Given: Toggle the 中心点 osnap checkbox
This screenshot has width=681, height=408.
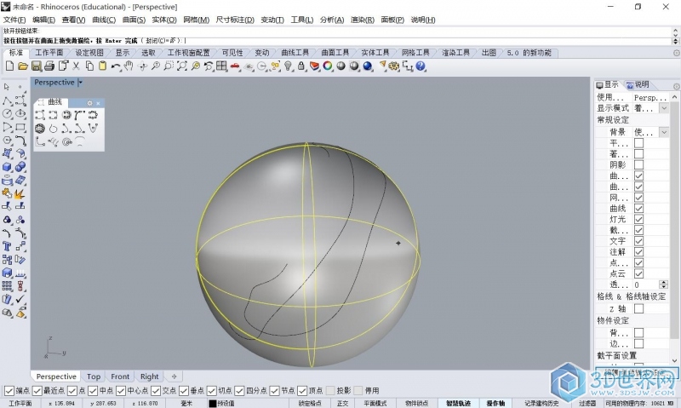Looking at the screenshot, I should pyautogui.click(x=121, y=391).
